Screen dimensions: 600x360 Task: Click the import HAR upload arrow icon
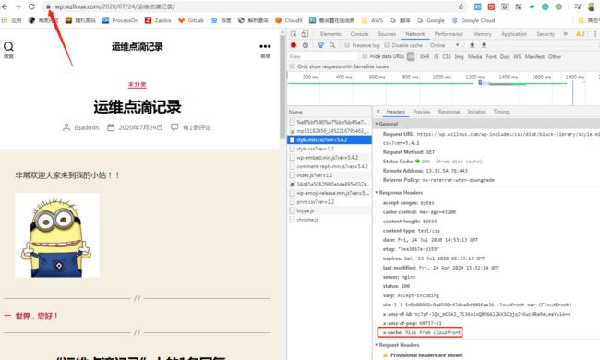point(472,45)
